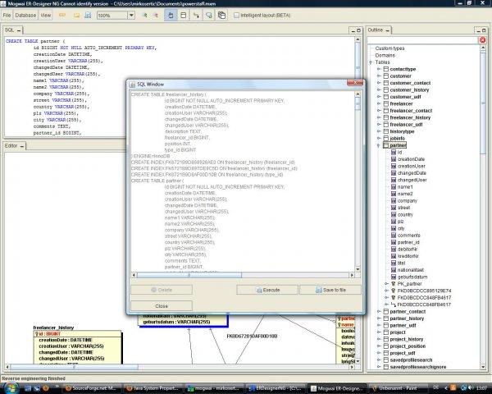This screenshot has height=394, width=492.
Task: Click 'geburtsdatum : VARCHAR(255)' row in diagram
Action: point(176,322)
